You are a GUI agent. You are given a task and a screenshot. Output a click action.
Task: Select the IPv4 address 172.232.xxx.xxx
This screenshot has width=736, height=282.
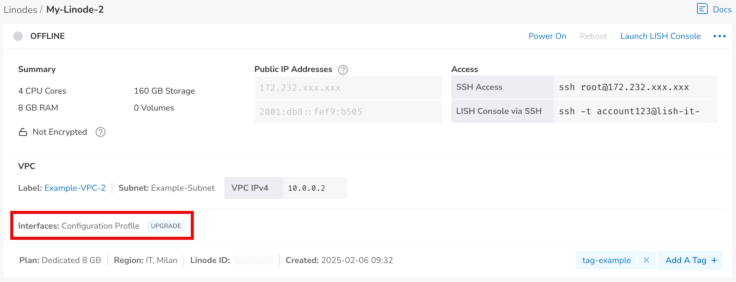click(300, 88)
